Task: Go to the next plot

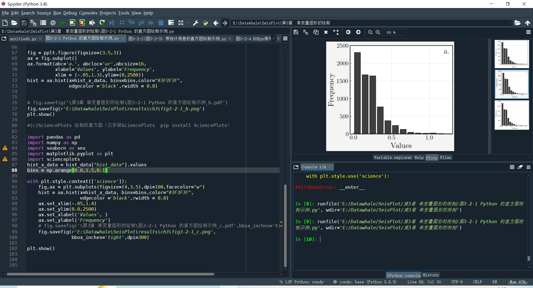Action: click(x=358, y=32)
